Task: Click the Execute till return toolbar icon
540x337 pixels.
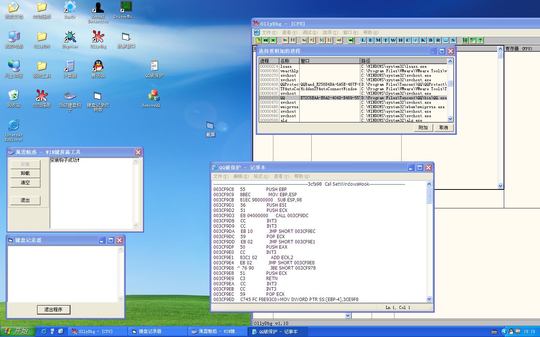Action: tap(339, 40)
